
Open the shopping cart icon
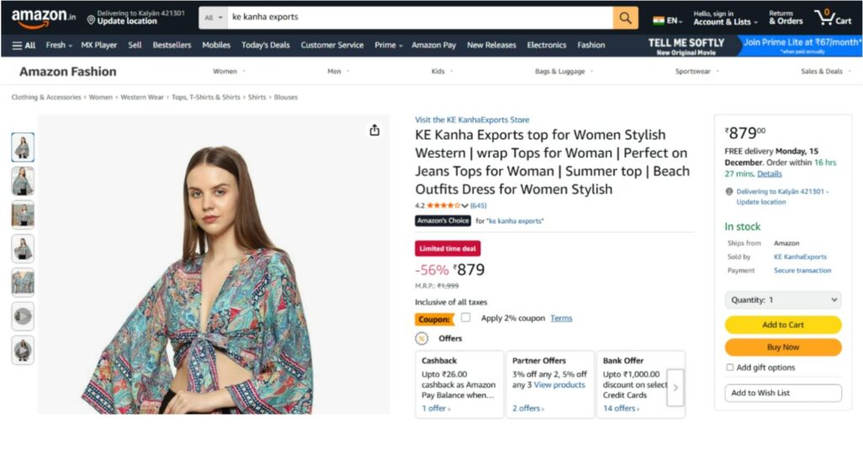click(832, 18)
